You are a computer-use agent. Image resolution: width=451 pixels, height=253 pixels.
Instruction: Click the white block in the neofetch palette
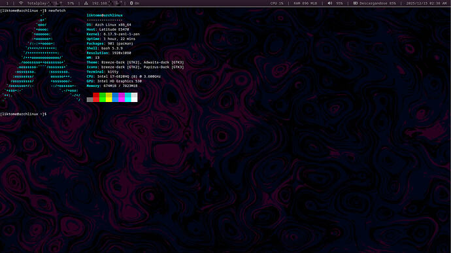[x=135, y=97]
